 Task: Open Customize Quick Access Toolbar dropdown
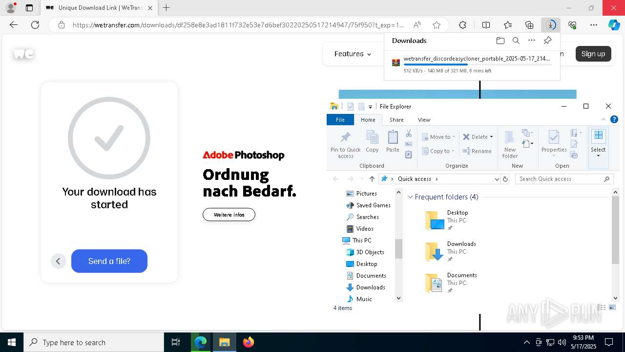[370, 107]
